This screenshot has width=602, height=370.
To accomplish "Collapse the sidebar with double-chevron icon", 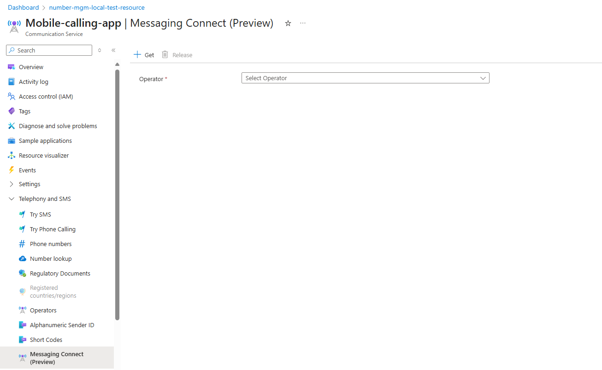I will pos(113,50).
